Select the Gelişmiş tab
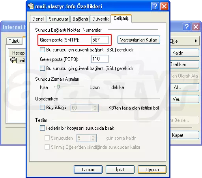 tap(121, 18)
